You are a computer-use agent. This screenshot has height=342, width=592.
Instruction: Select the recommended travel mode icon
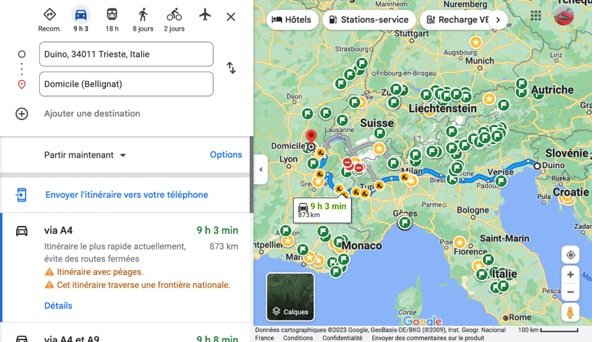tap(50, 15)
